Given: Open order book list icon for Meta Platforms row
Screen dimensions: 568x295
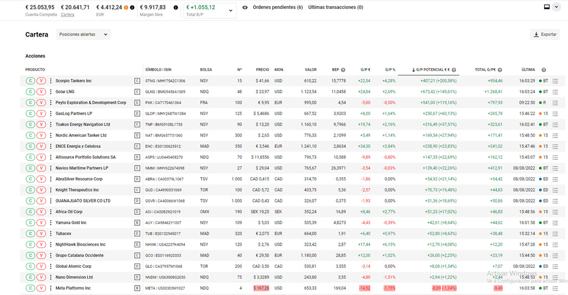Looking at the screenshot, I should 555,288.
